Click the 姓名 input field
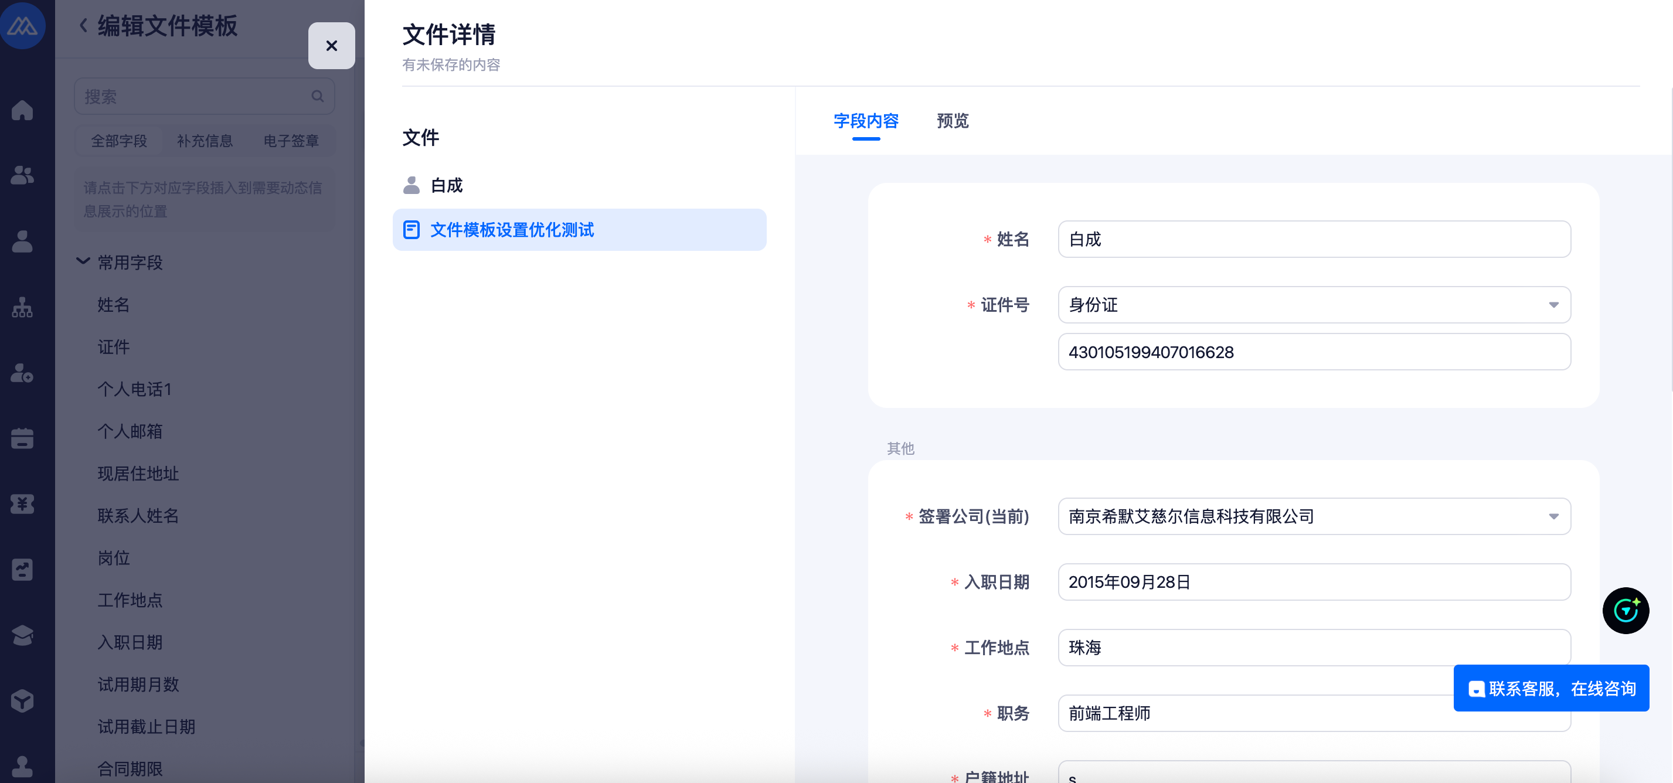Screen dimensions: 1673x783 coord(1314,239)
